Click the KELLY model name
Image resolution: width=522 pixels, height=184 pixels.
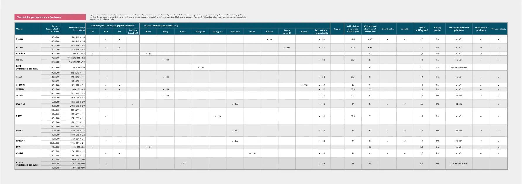[19, 77]
